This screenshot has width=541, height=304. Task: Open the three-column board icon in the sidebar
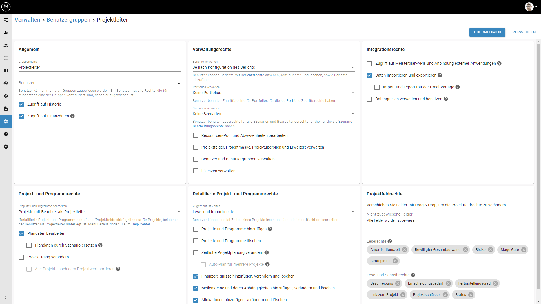(6, 71)
